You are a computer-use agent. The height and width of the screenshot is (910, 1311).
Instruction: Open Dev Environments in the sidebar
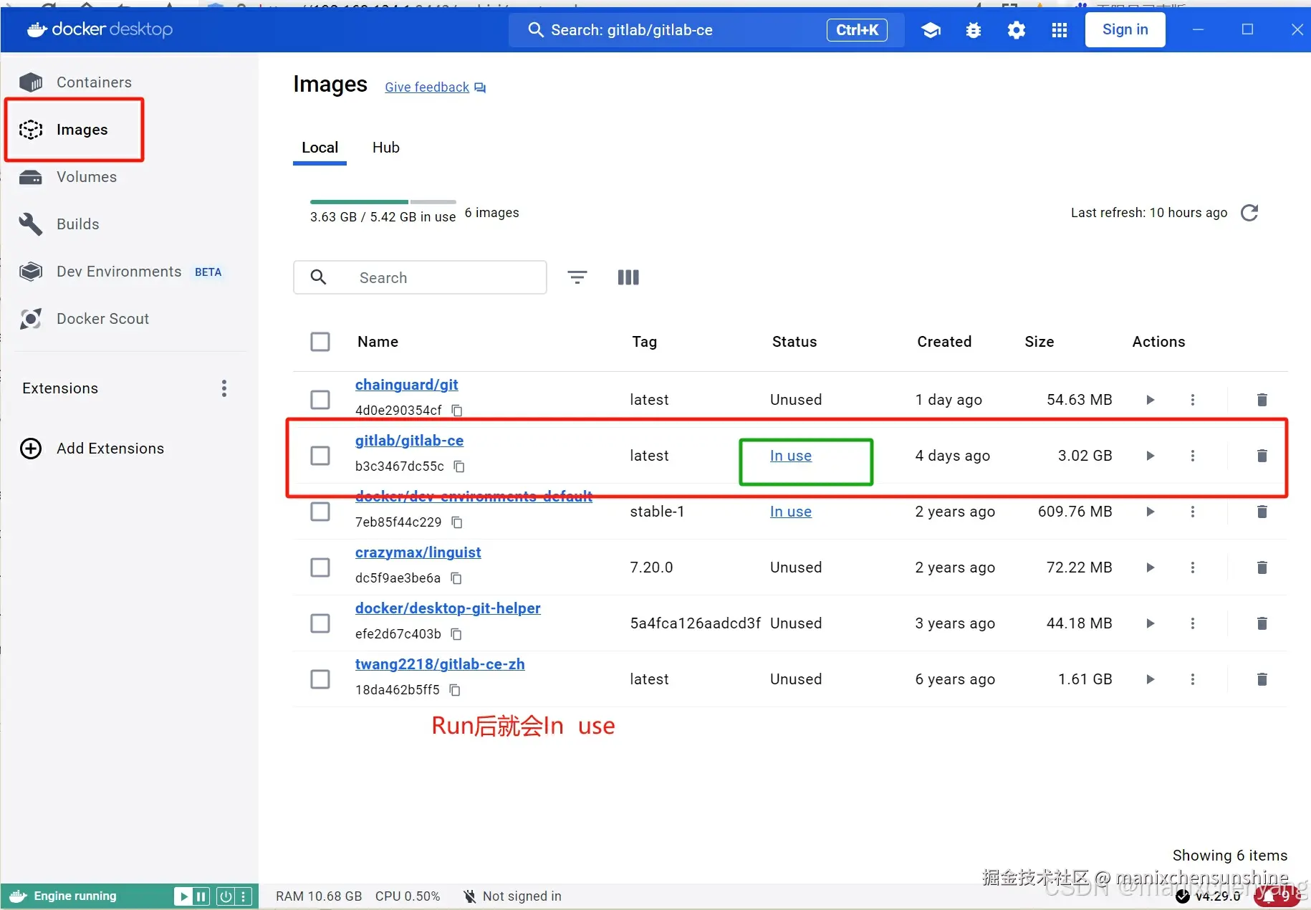(120, 272)
